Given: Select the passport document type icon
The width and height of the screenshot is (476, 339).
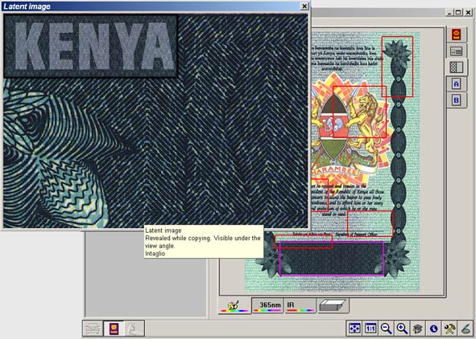Looking at the screenshot, I should [114, 328].
